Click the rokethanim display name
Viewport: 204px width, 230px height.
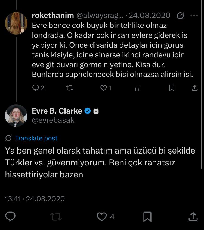click(x=53, y=16)
